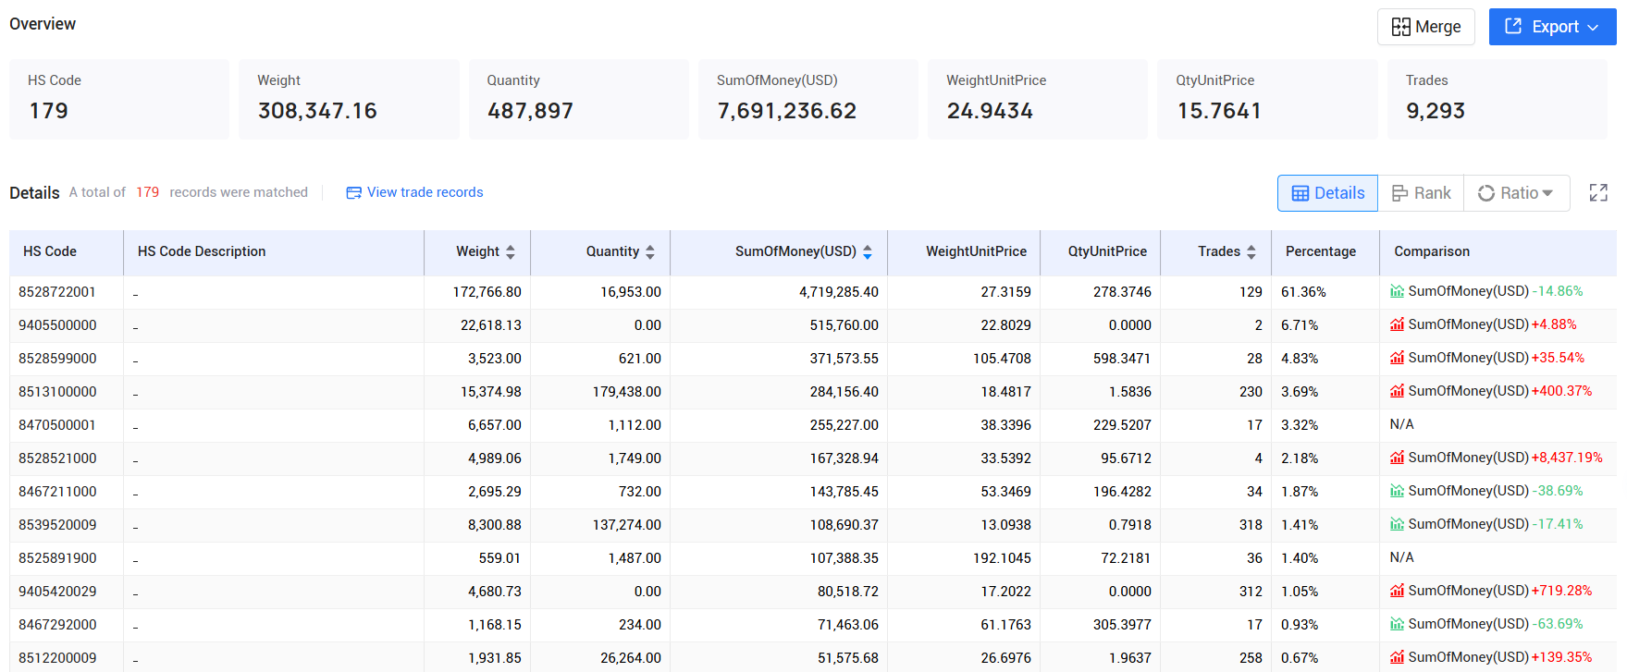This screenshot has height=672, width=1627.
Task: Click the Trades overview card value 9,293
Action: (1436, 111)
